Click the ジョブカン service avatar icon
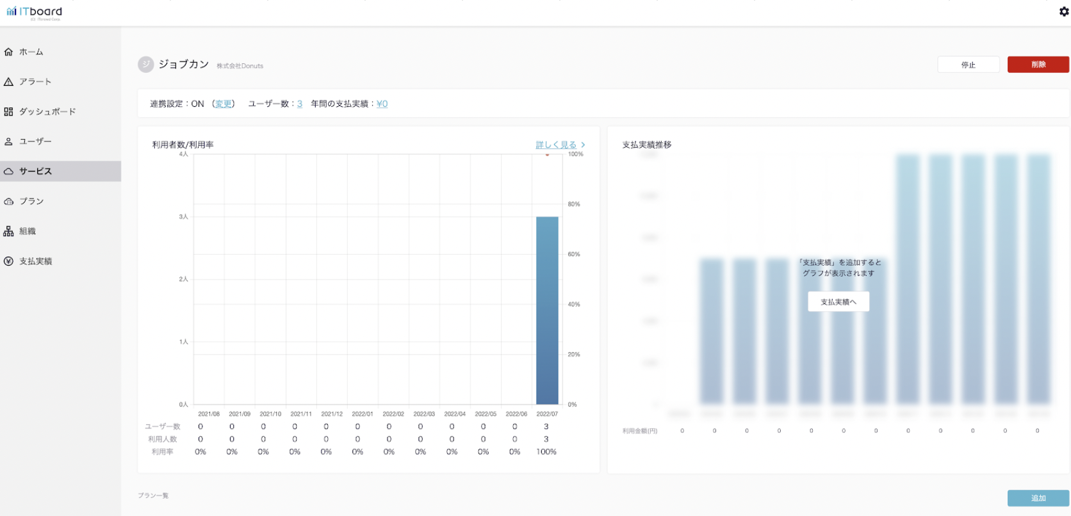Viewport: 1071px width, 516px height. point(146,64)
